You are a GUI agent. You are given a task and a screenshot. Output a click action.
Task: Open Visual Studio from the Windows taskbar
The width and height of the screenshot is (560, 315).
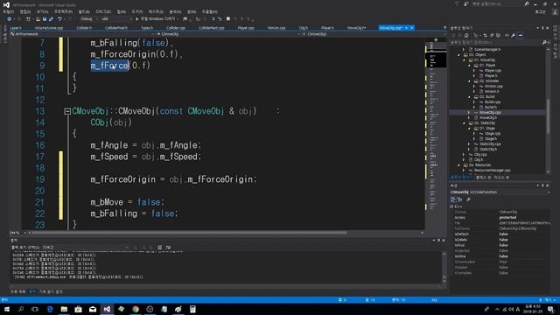107,309
